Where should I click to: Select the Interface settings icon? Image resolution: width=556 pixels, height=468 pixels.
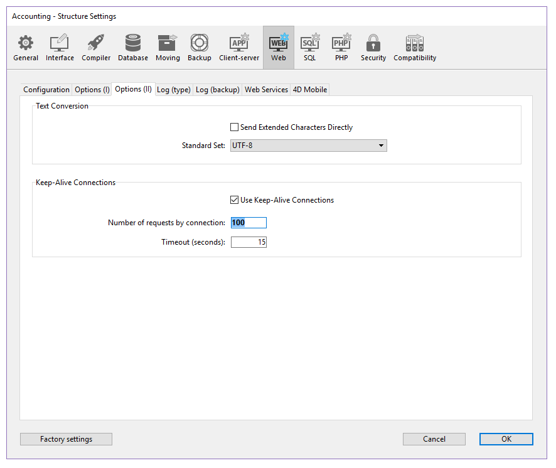(x=60, y=48)
